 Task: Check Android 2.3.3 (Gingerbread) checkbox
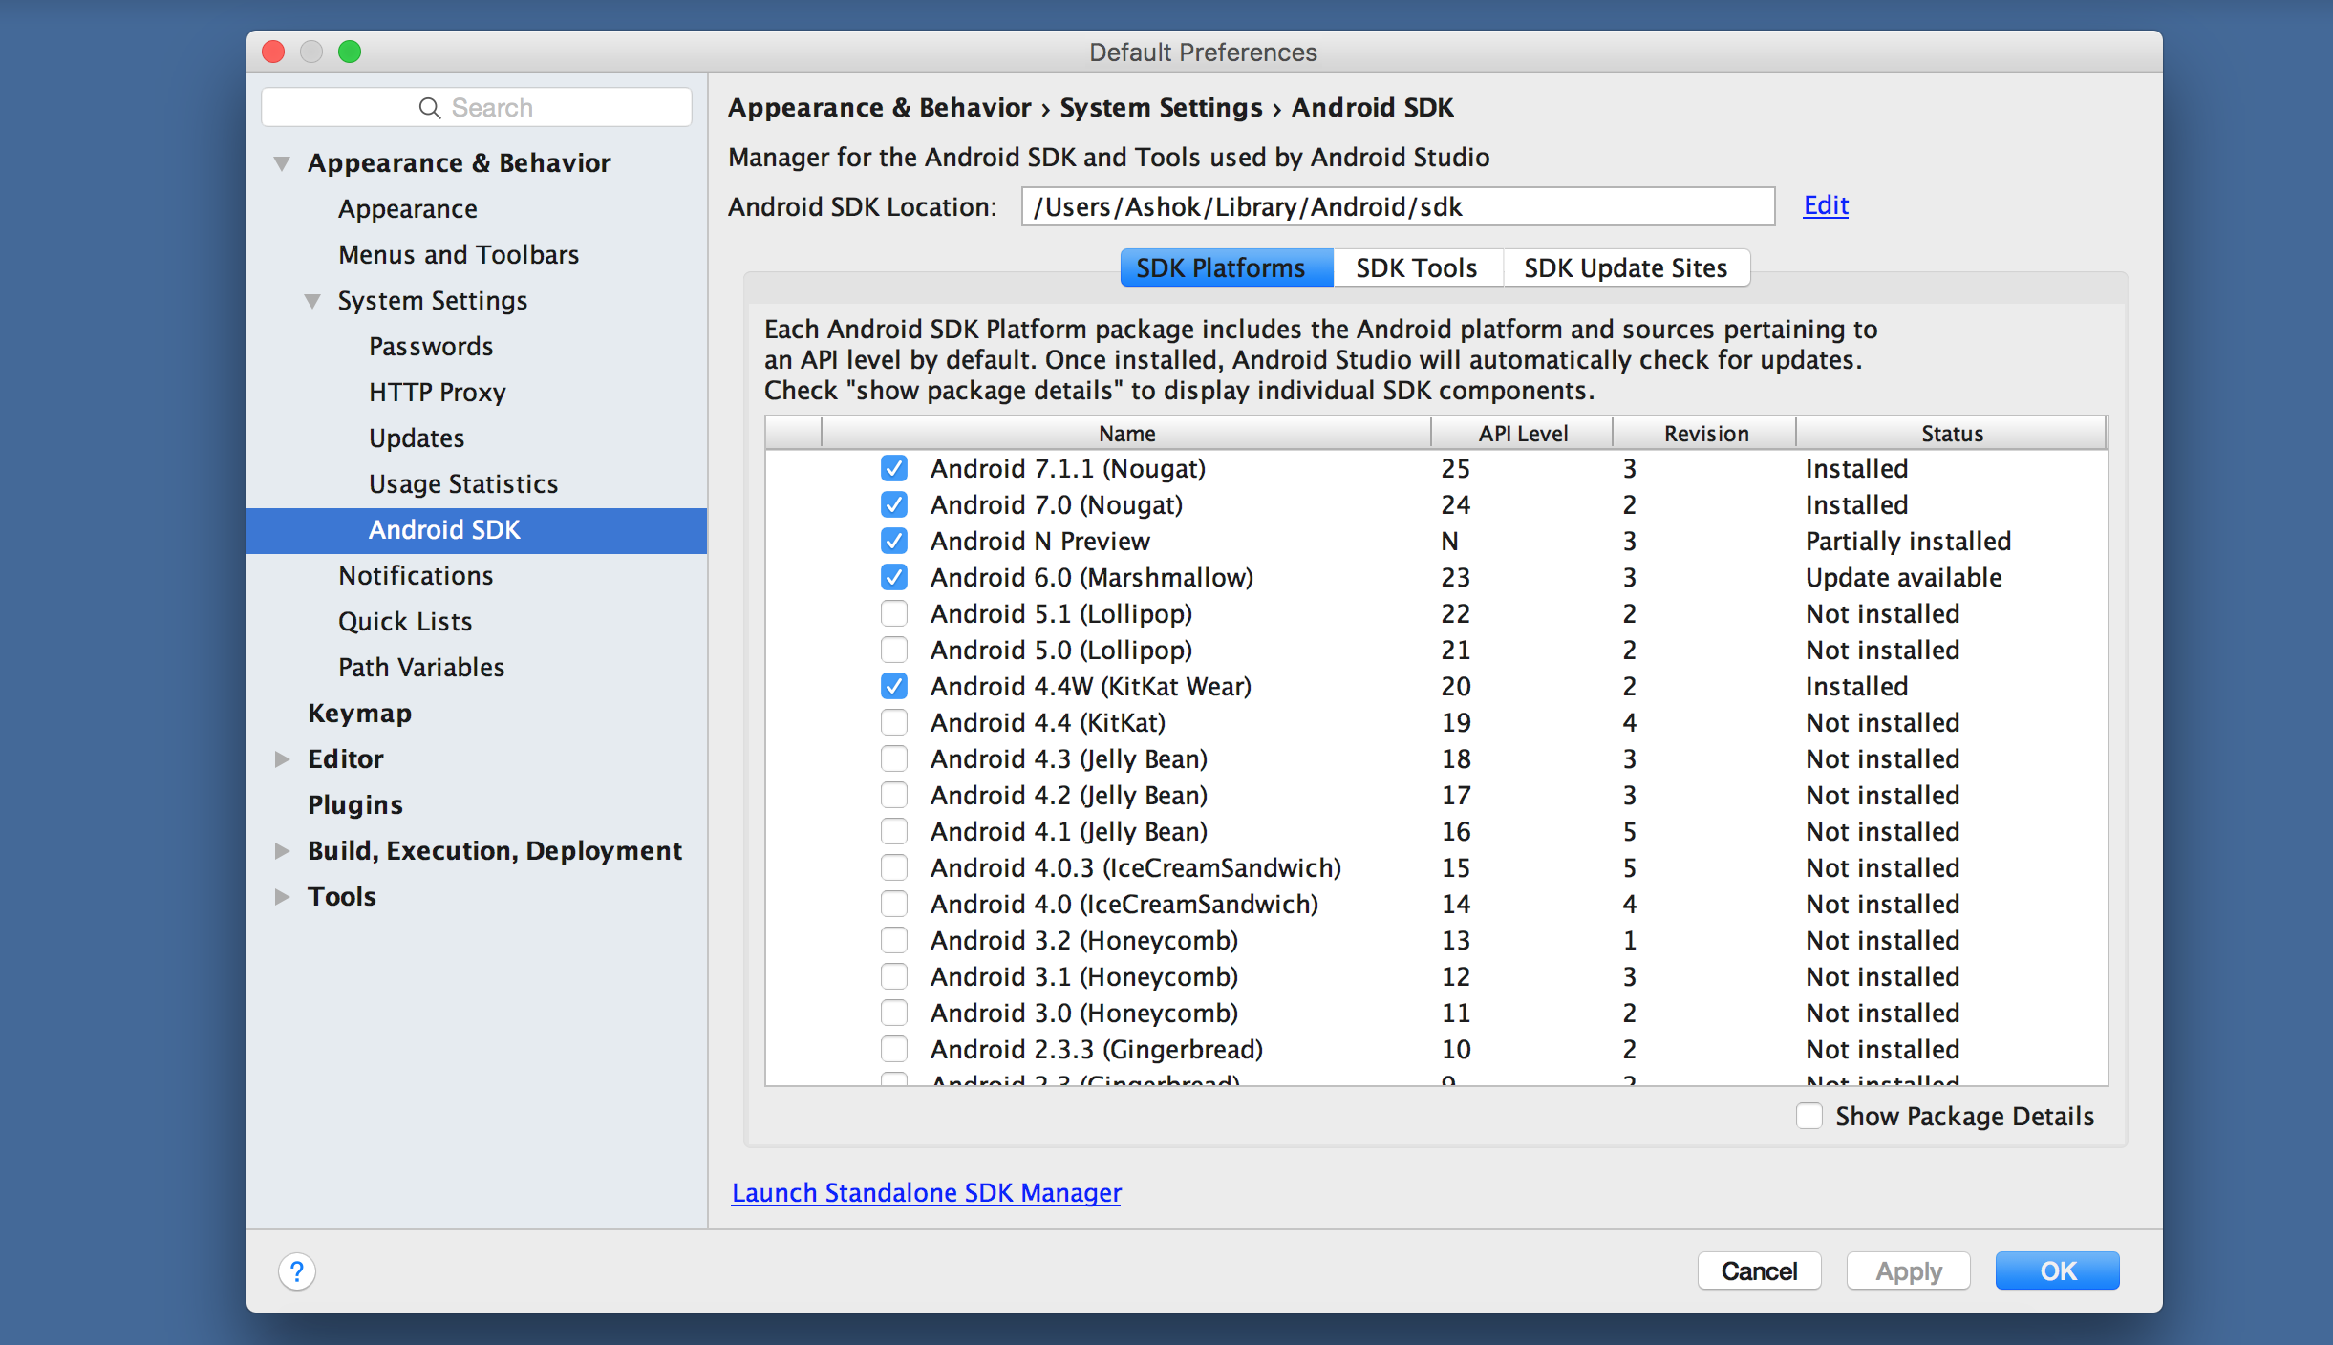click(894, 1049)
